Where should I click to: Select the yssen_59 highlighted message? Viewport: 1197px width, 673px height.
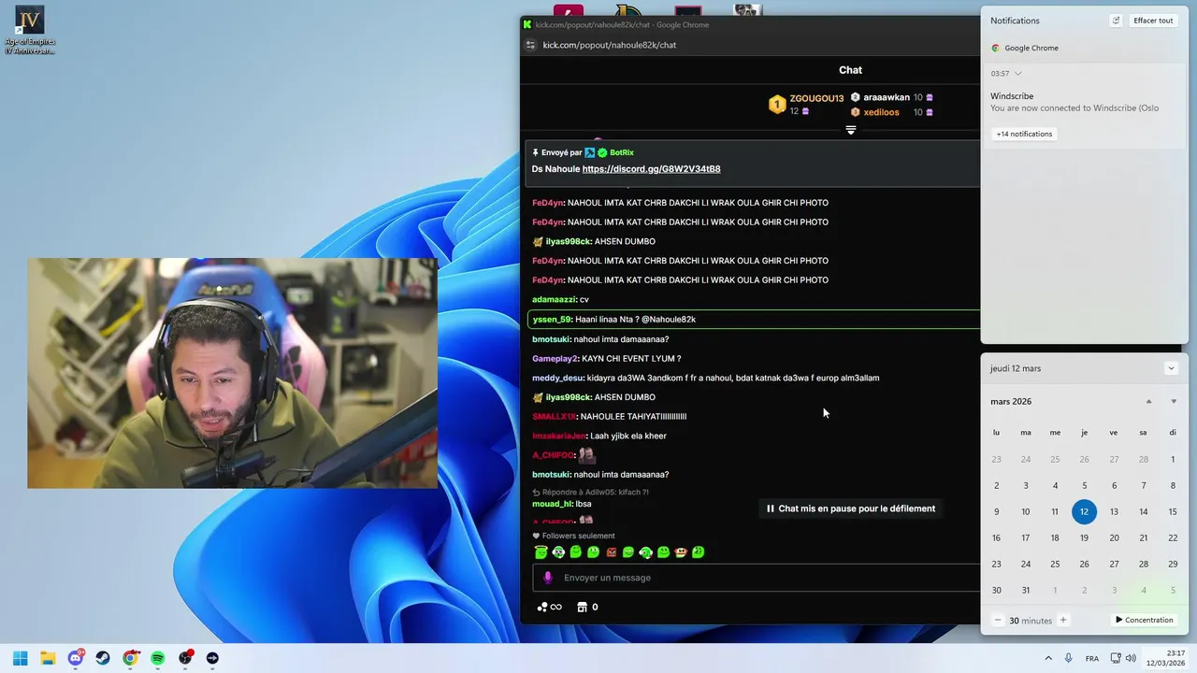754,319
